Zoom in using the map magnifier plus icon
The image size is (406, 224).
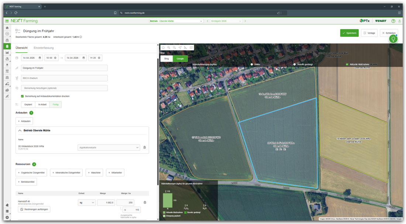tap(169, 48)
